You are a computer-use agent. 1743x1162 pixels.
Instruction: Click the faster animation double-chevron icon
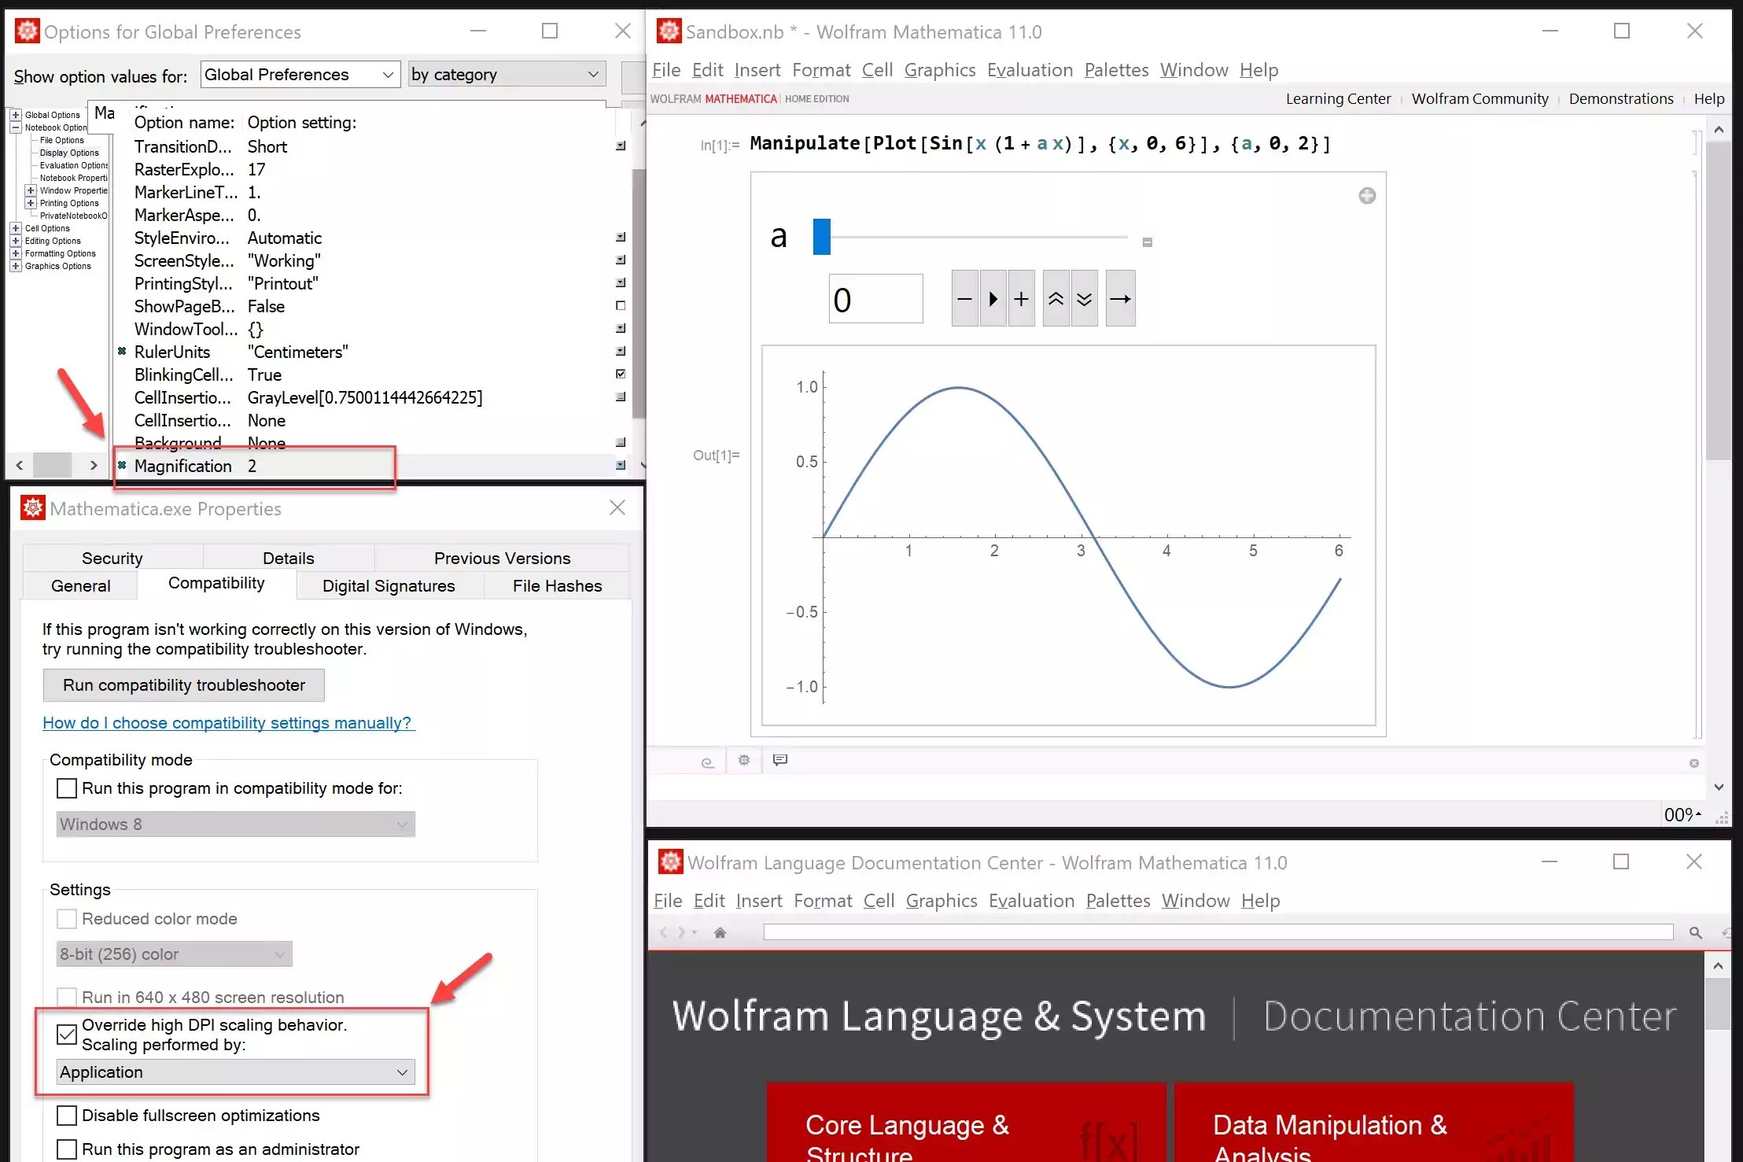pos(1055,298)
